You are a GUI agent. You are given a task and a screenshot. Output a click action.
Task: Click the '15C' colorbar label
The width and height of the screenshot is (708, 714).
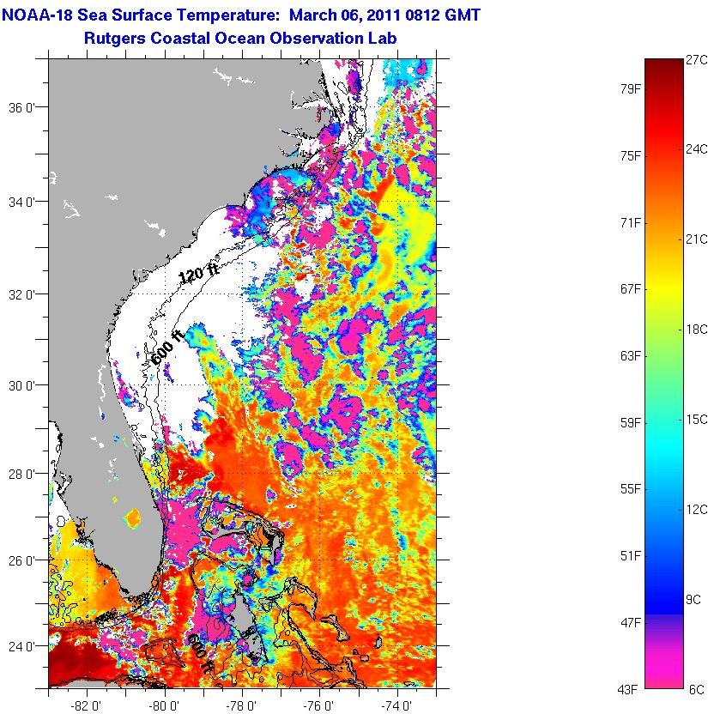[697, 420]
